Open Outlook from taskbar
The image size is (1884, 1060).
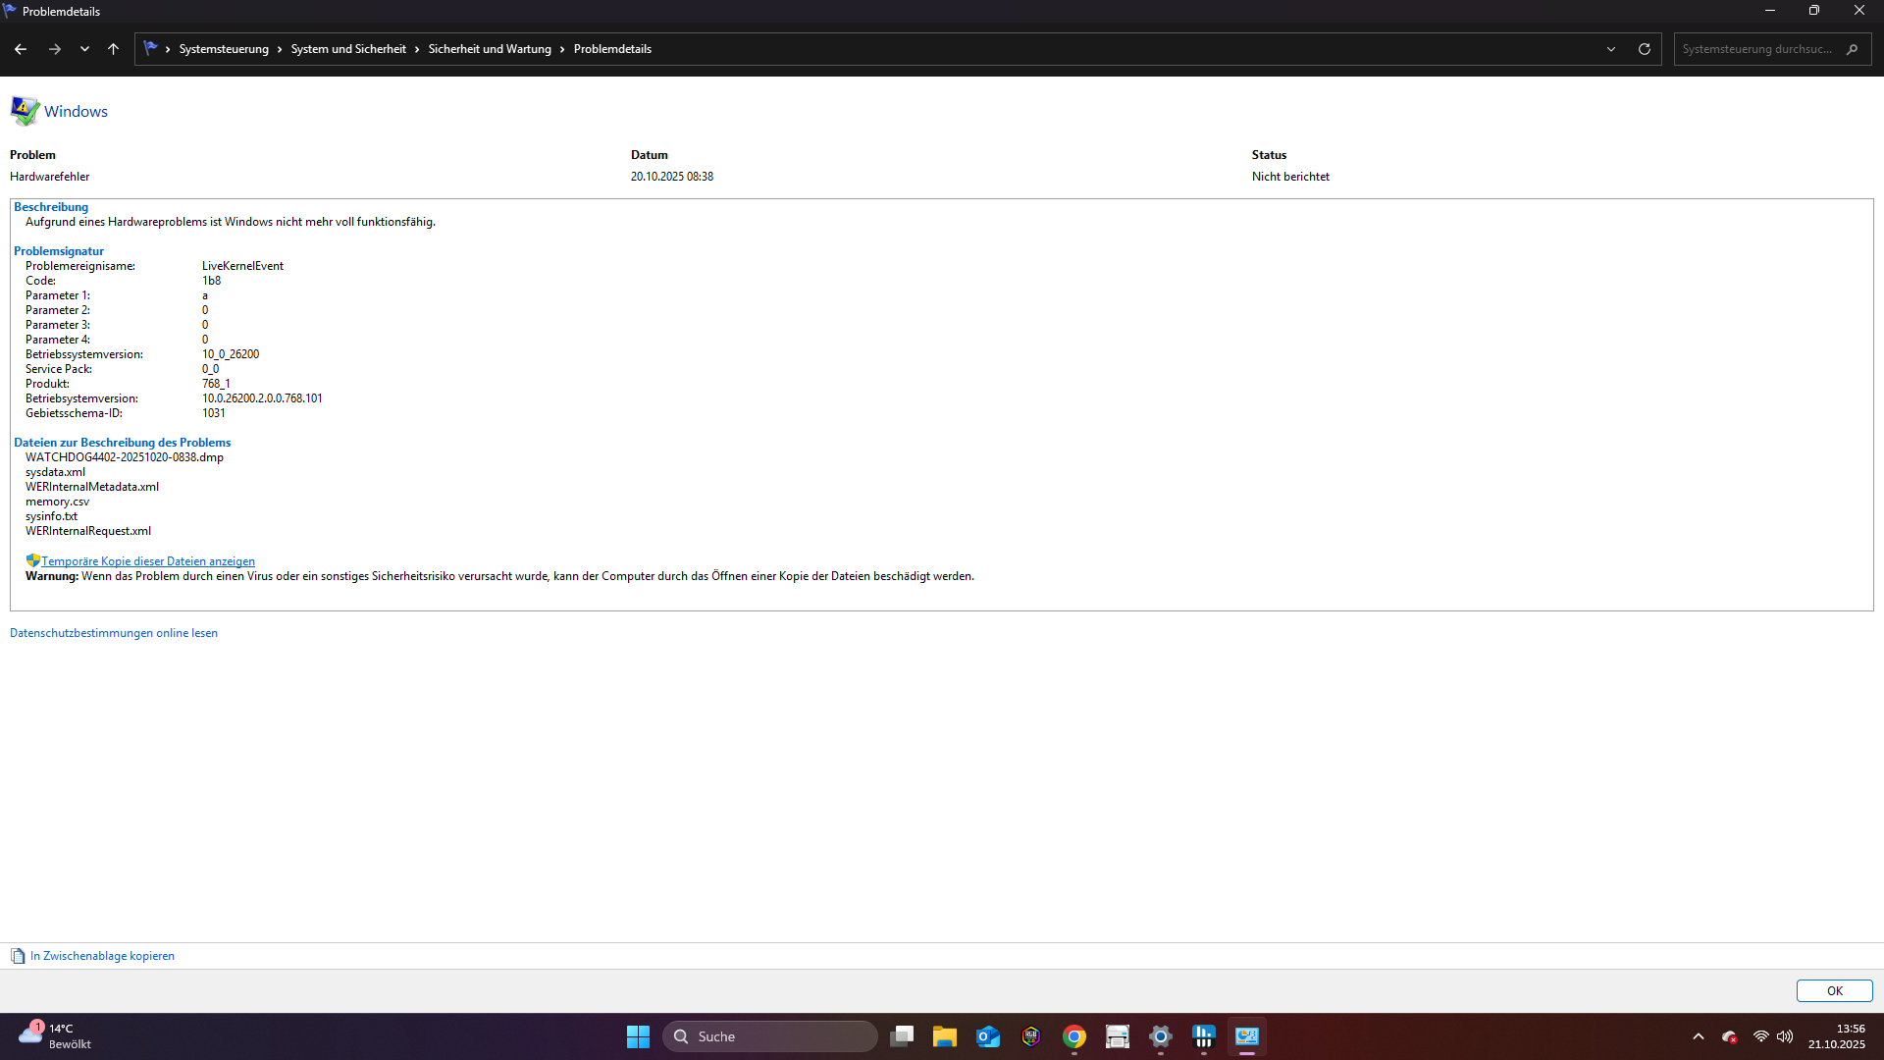pos(988,1036)
